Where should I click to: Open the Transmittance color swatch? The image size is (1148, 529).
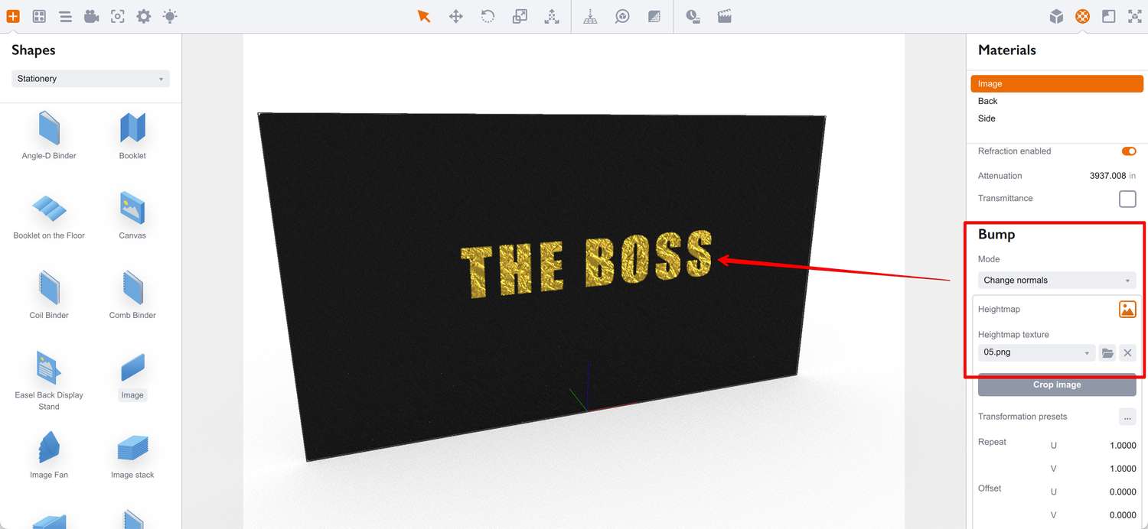click(x=1127, y=199)
